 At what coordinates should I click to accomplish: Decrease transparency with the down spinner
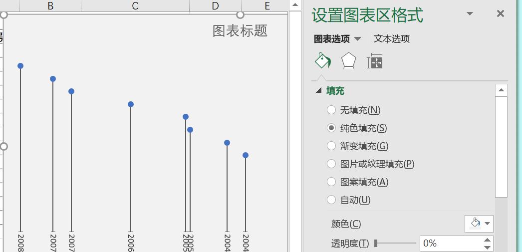pos(488,248)
